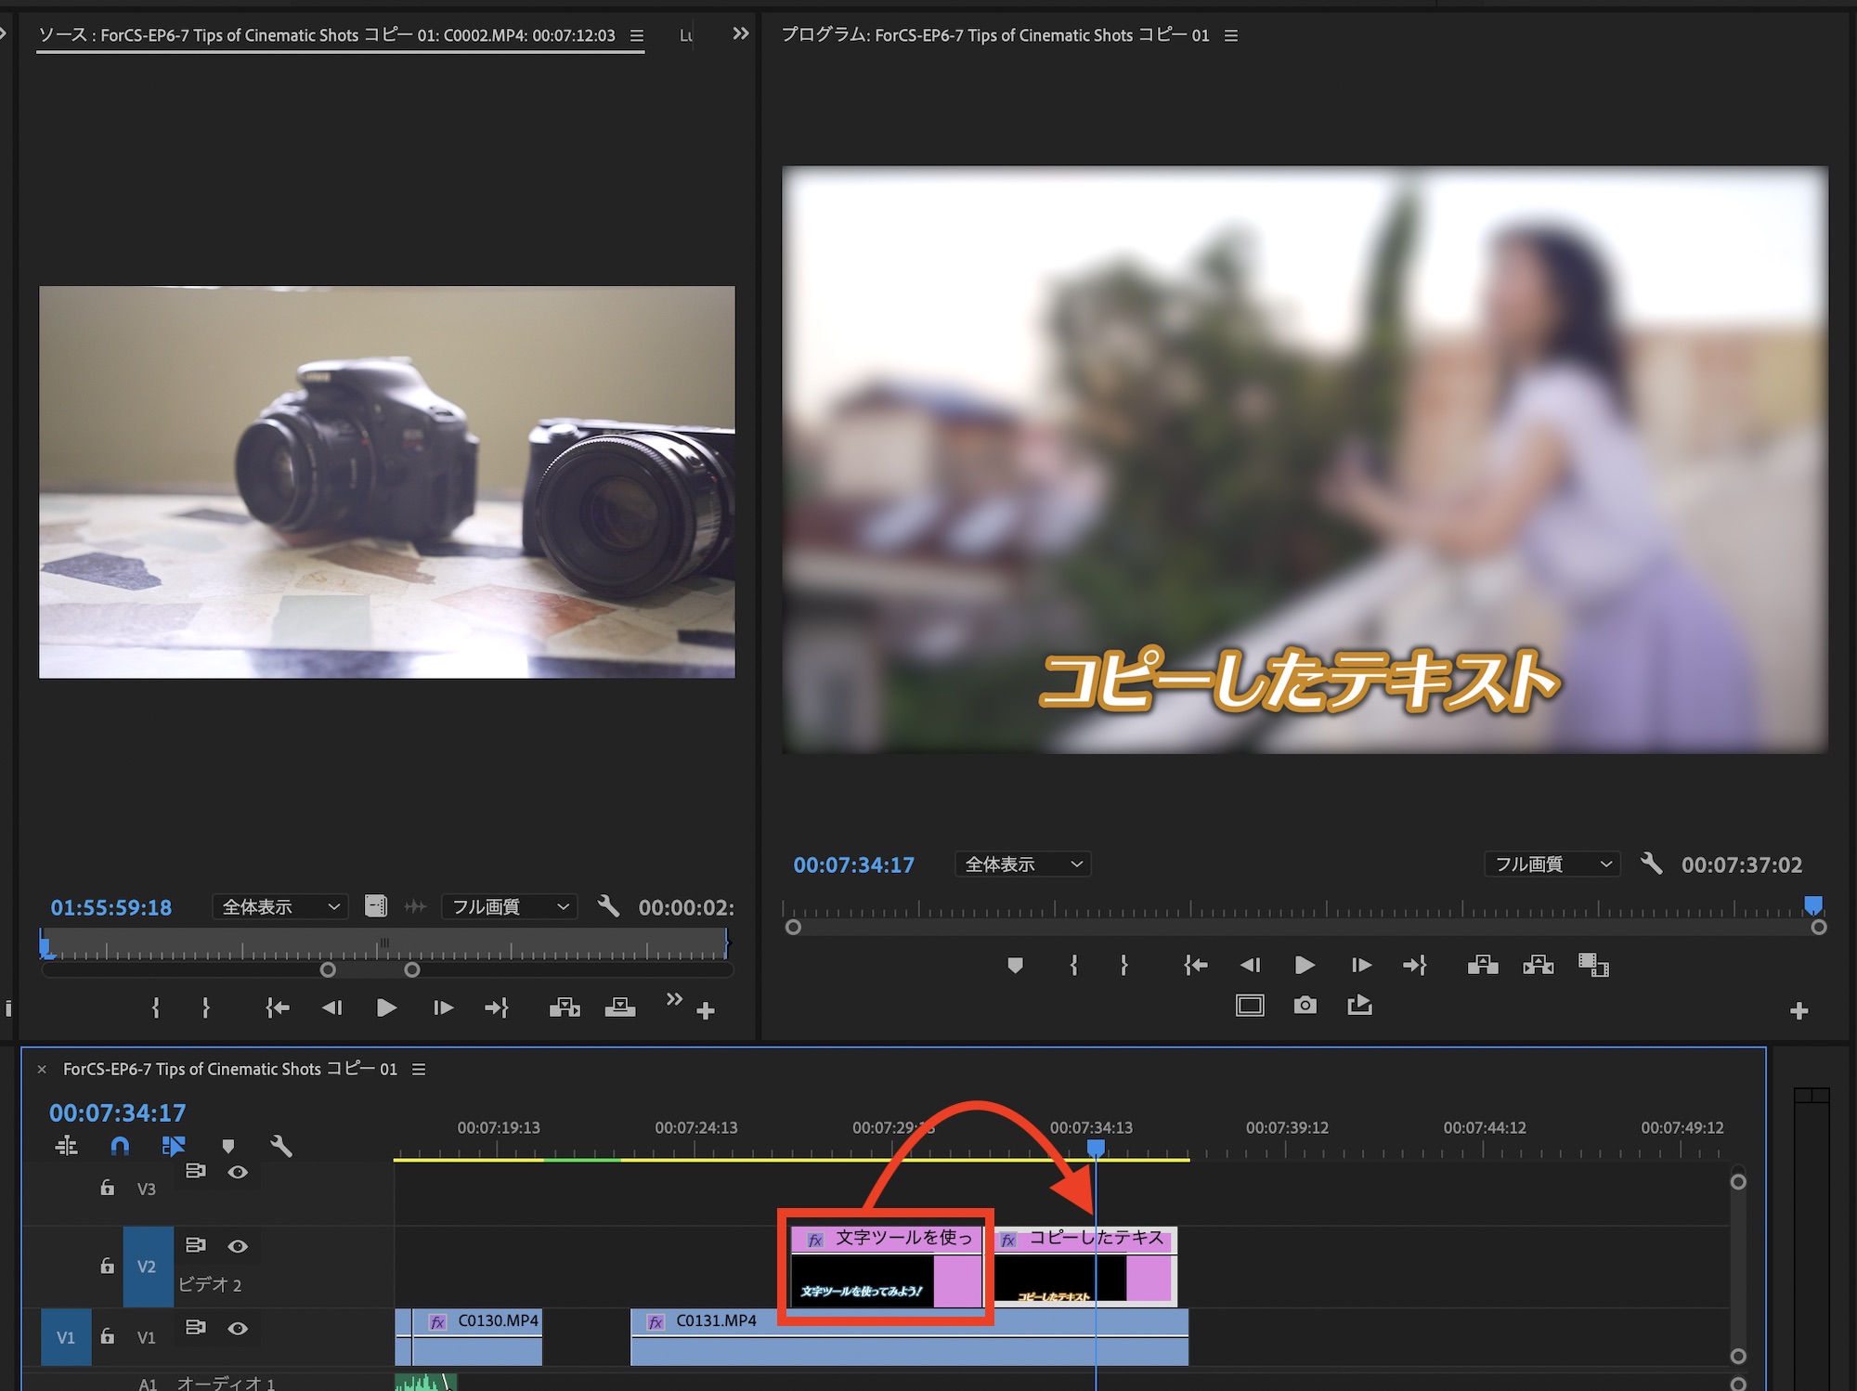This screenshot has width=1857, height=1391.
Task: Toggle Snap magnet icon in timeline
Action: click(x=120, y=1146)
